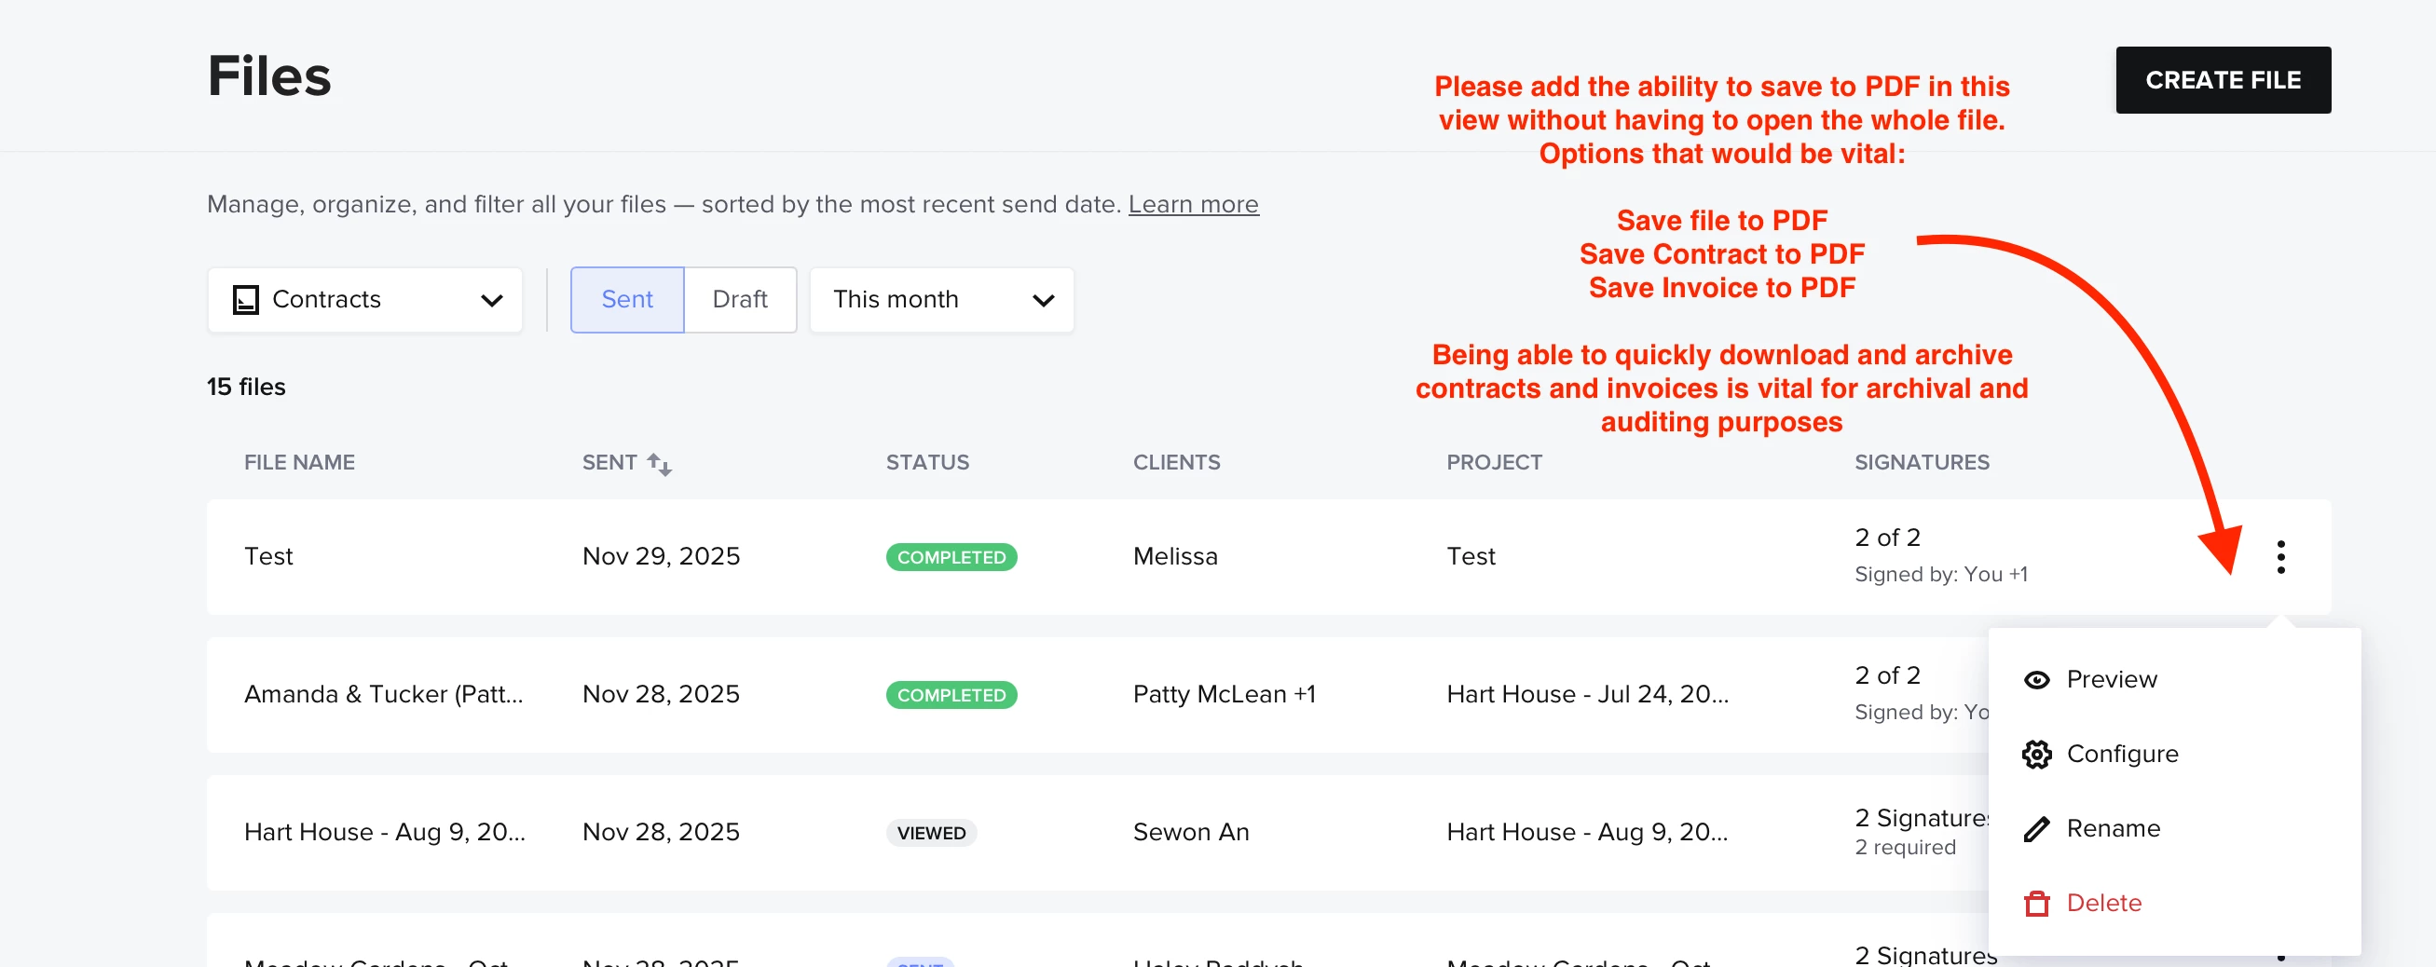Viewport: 2436px width, 967px height.
Task: Open the Amanda & Tucker file row
Action: click(383, 695)
